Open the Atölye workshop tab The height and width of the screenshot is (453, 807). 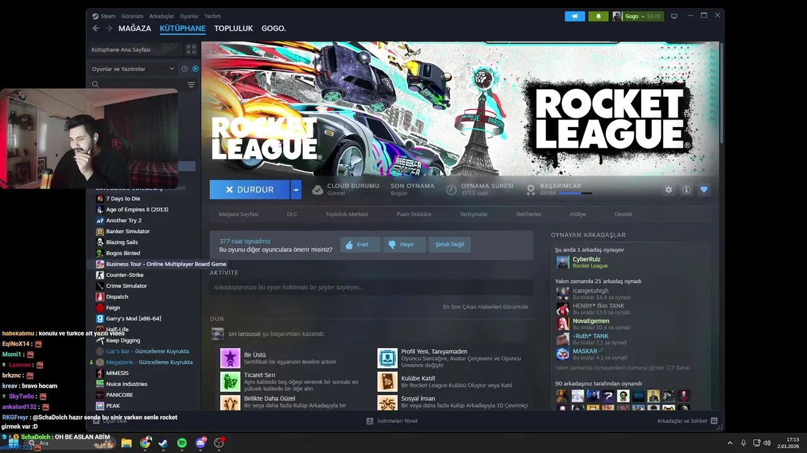point(578,214)
